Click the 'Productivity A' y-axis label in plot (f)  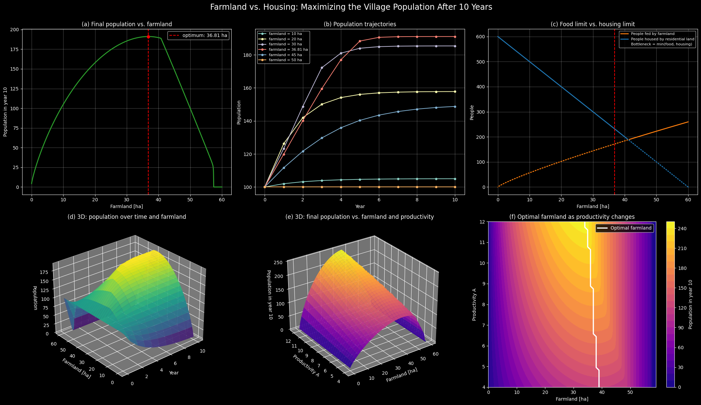[474, 305]
